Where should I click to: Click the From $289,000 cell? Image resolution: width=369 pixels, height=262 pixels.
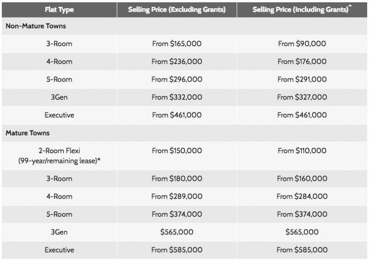click(177, 196)
